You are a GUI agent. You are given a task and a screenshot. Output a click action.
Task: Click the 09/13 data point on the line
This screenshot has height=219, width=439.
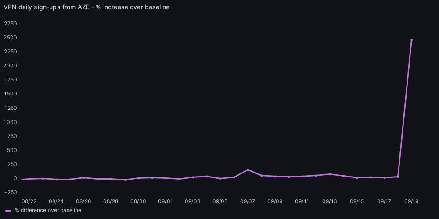pyautogui.click(x=330, y=174)
